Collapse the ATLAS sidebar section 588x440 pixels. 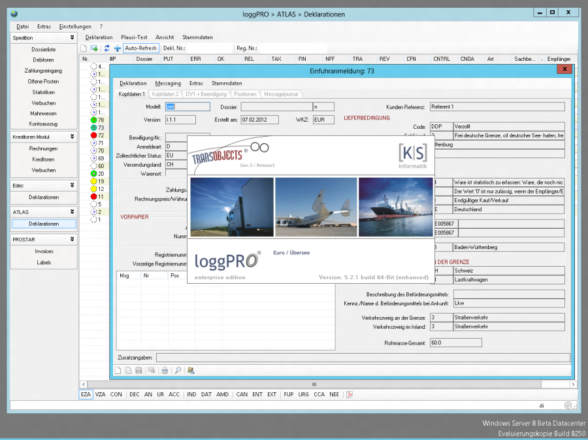click(72, 212)
